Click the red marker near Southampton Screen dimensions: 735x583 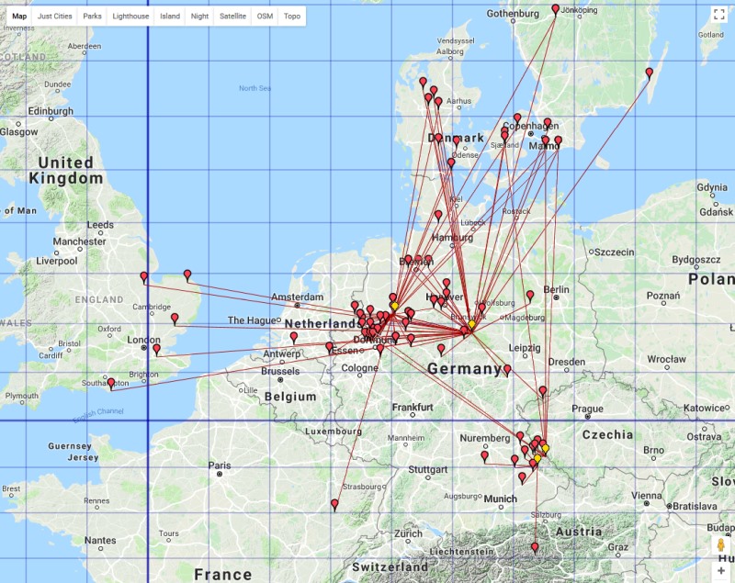(111, 382)
